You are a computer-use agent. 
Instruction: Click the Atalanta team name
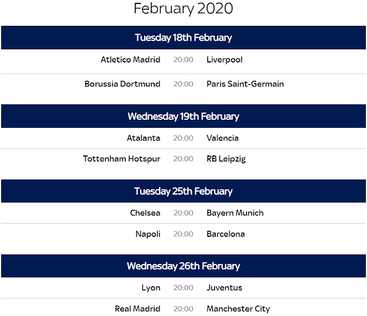click(x=143, y=138)
